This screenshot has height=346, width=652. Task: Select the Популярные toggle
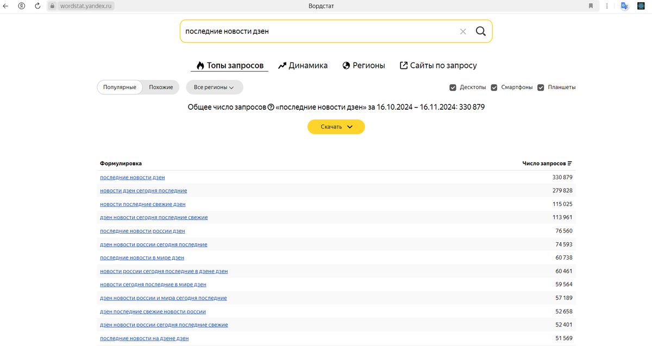coord(120,87)
